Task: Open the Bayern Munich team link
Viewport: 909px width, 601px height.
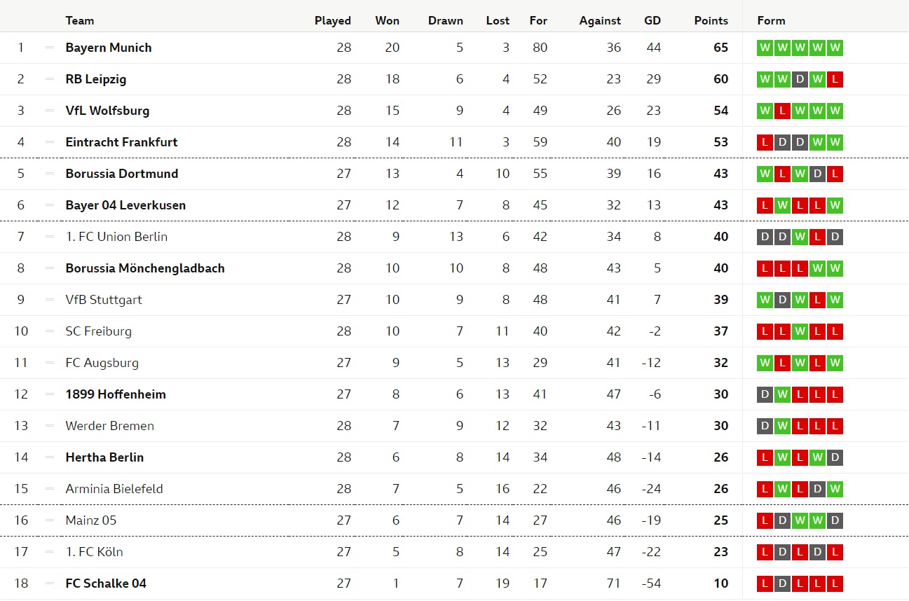Action: click(109, 48)
